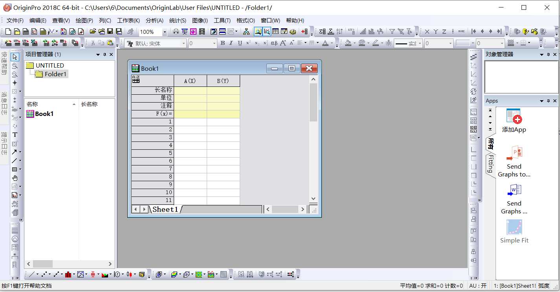Select column B(Y) header
Image resolution: width=560 pixels, height=292 pixels.
[223, 81]
